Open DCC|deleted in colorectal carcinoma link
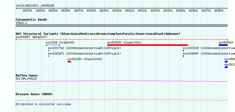Image resolution: width=235 pixels, height=112 pixels. (43, 104)
